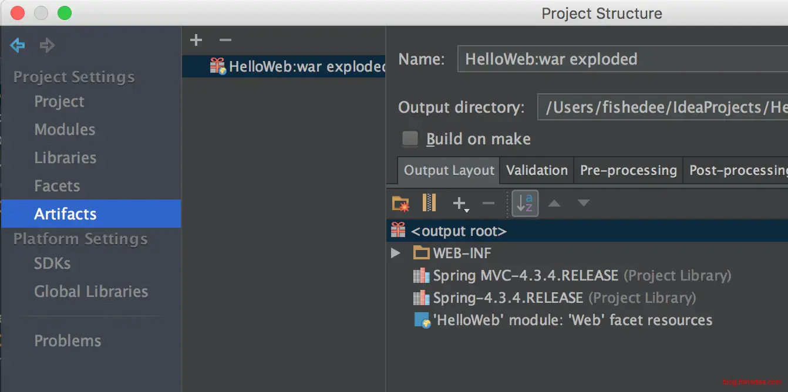Toggle the sort elements by name button

tap(525, 204)
